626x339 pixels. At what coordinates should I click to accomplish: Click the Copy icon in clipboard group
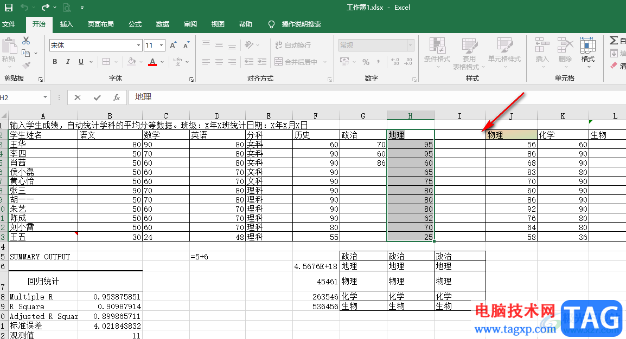[26, 53]
